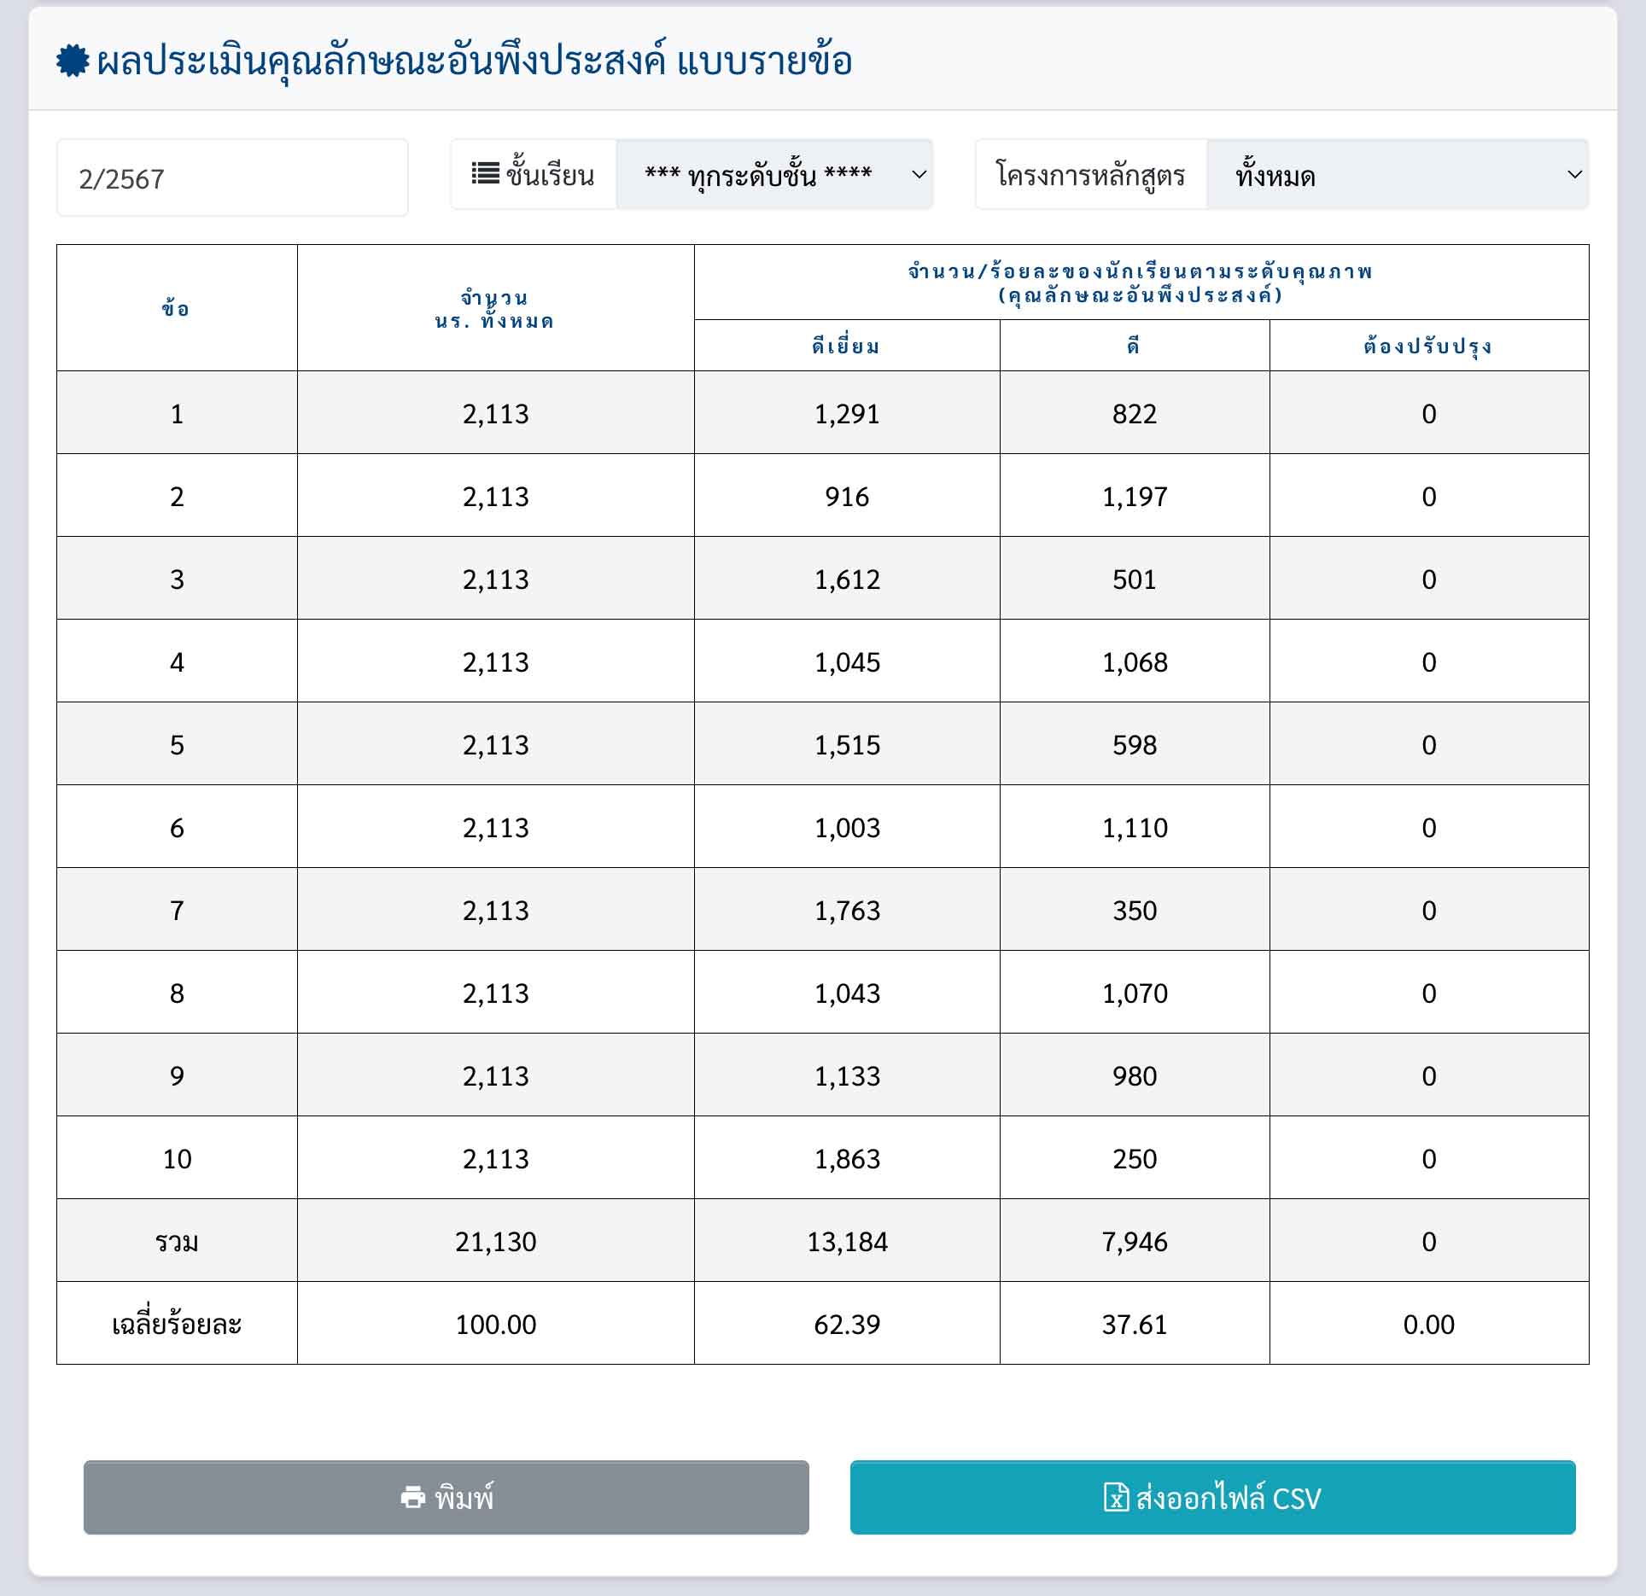Select the 62.39 average percentage cell
Viewport: 1646px width, 1596px height.
click(846, 1325)
